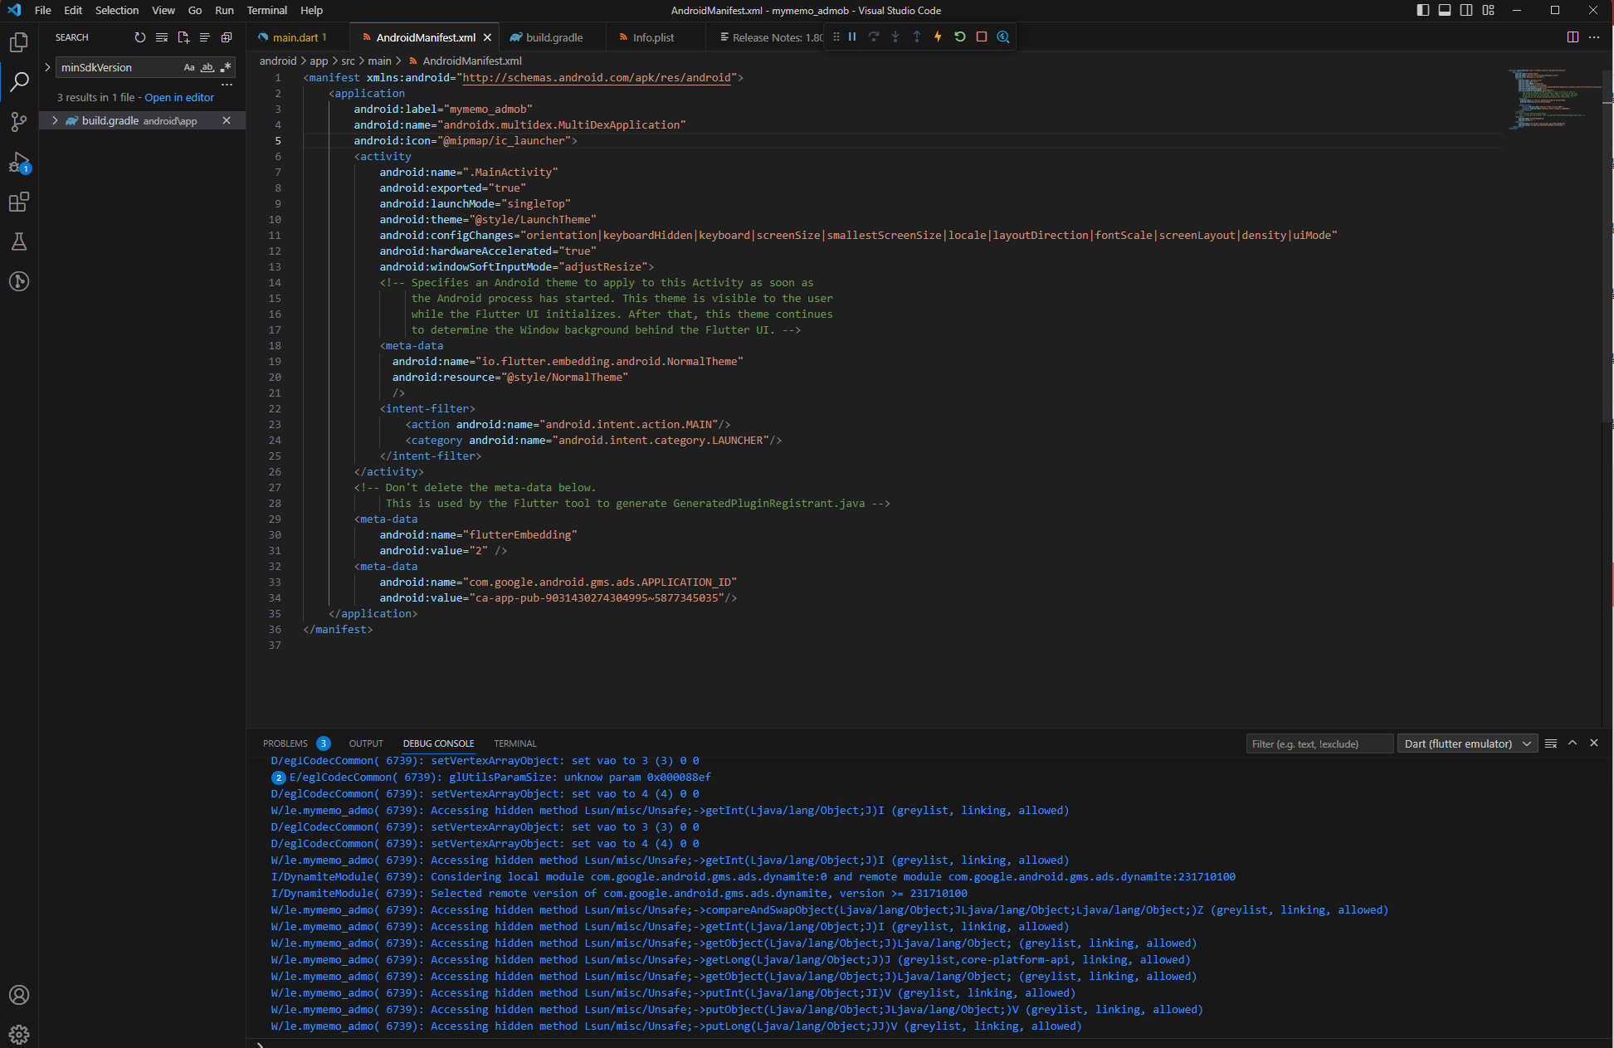Expand the collapsed debug console input chevron
This screenshot has height=1048, width=1614.
[260, 1044]
